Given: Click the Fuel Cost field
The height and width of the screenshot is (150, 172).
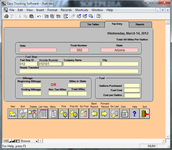Looking at the screenshot, I should [132, 90].
